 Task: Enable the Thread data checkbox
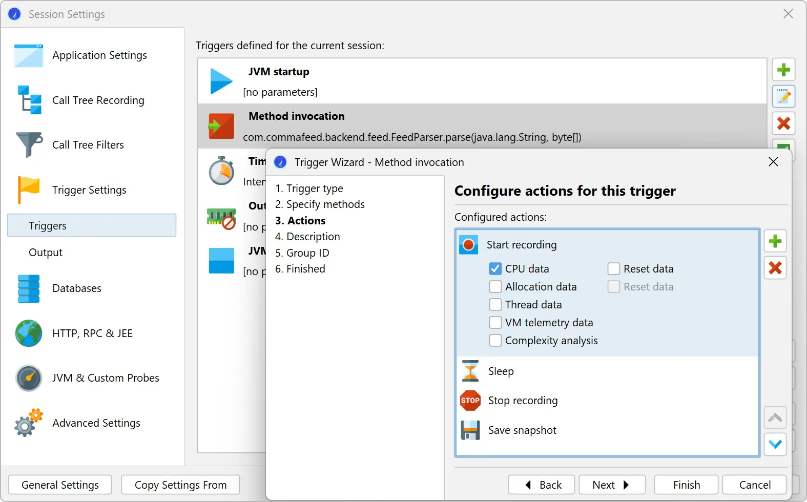click(x=495, y=305)
